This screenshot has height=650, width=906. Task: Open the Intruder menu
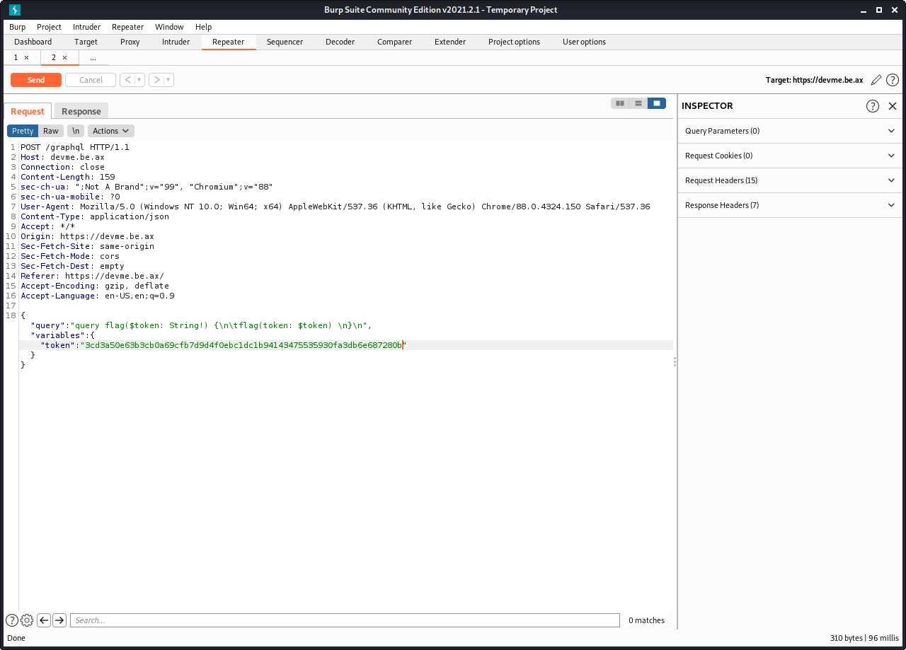click(86, 27)
